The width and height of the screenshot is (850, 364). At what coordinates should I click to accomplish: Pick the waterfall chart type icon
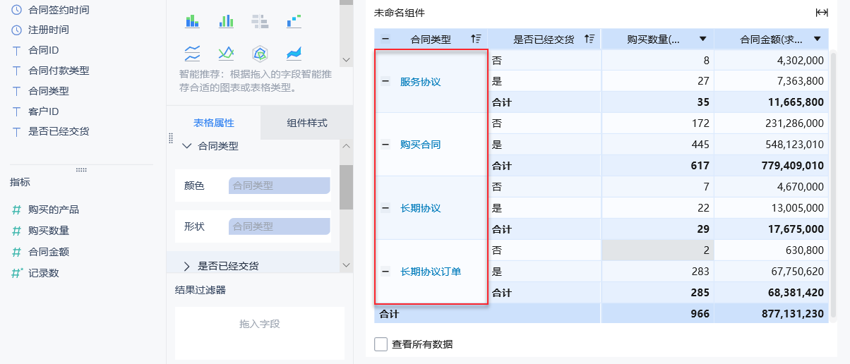coord(294,21)
